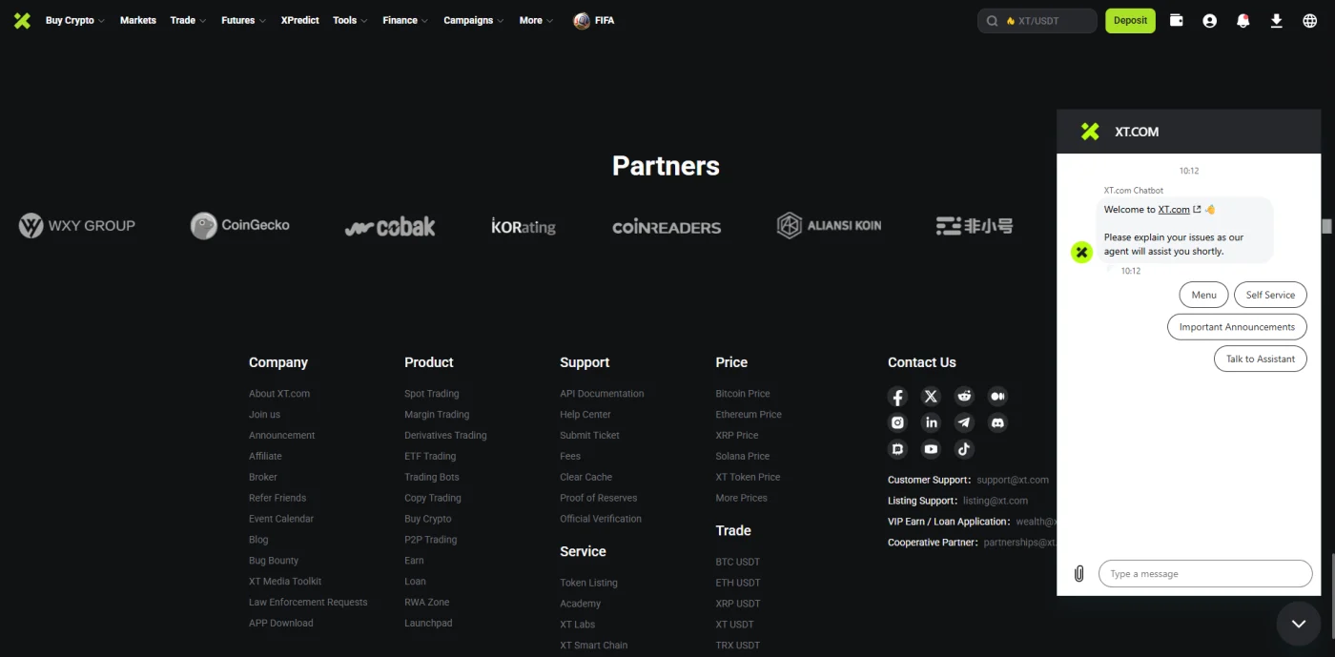Screen dimensions: 1335x657
Task: Open the Reddit social icon
Action: pyautogui.click(x=964, y=397)
